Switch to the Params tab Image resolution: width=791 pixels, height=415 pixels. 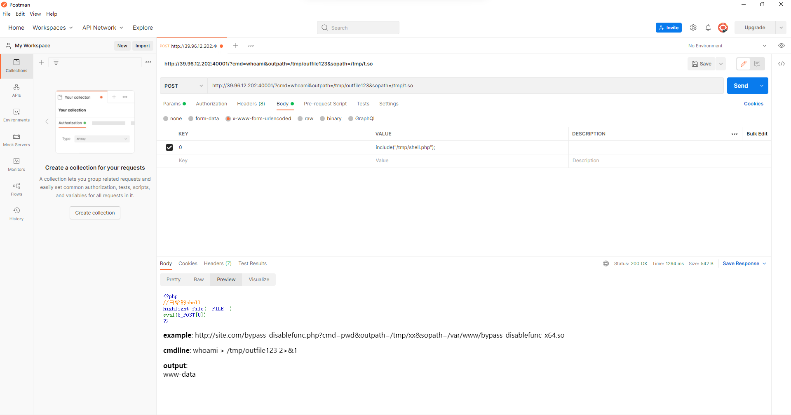tap(174, 104)
